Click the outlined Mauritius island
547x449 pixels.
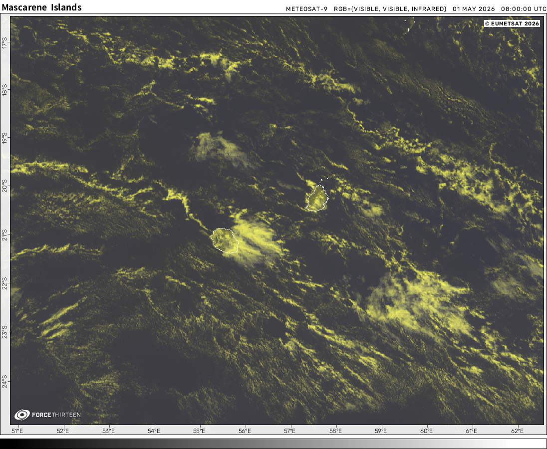[x=317, y=198]
